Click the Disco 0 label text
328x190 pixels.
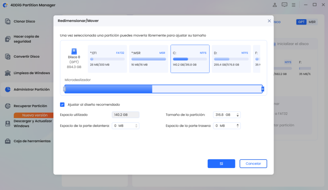click(74, 57)
